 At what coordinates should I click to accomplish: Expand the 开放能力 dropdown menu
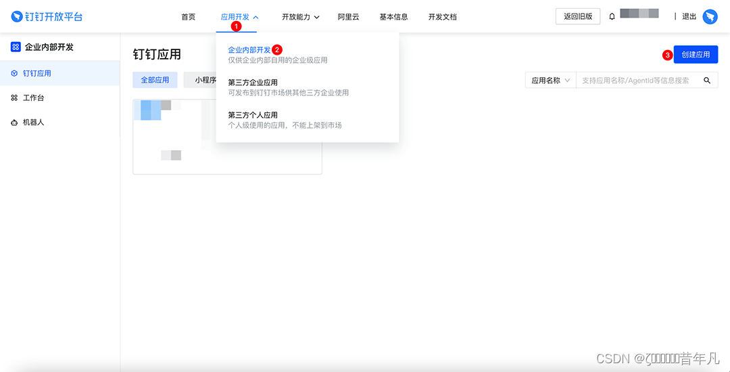tap(301, 17)
